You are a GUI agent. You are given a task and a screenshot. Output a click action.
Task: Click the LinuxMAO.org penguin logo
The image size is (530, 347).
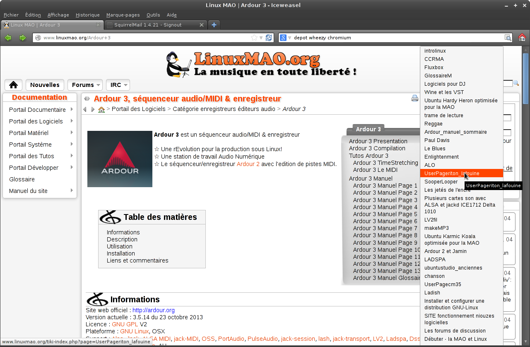pos(179,65)
